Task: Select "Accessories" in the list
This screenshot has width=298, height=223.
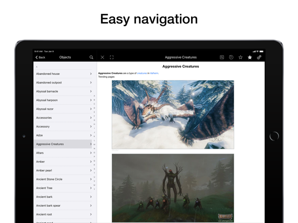Action: coord(63,118)
